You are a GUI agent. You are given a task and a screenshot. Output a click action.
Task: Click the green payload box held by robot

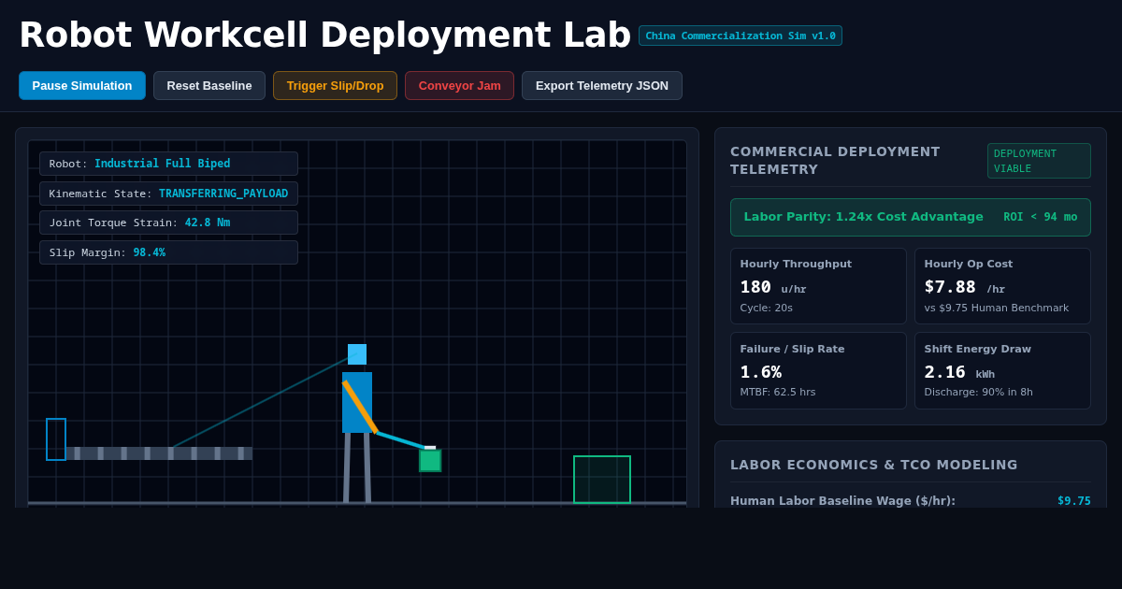coord(430,460)
